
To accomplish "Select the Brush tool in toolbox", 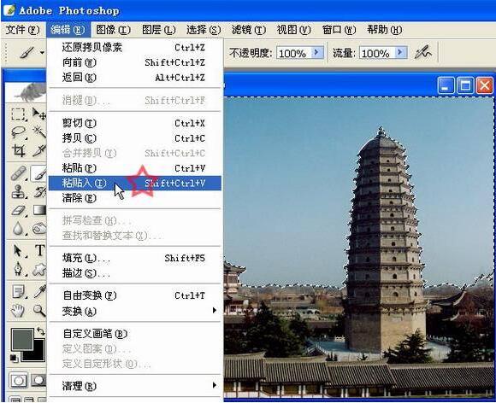I will coord(38,173).
